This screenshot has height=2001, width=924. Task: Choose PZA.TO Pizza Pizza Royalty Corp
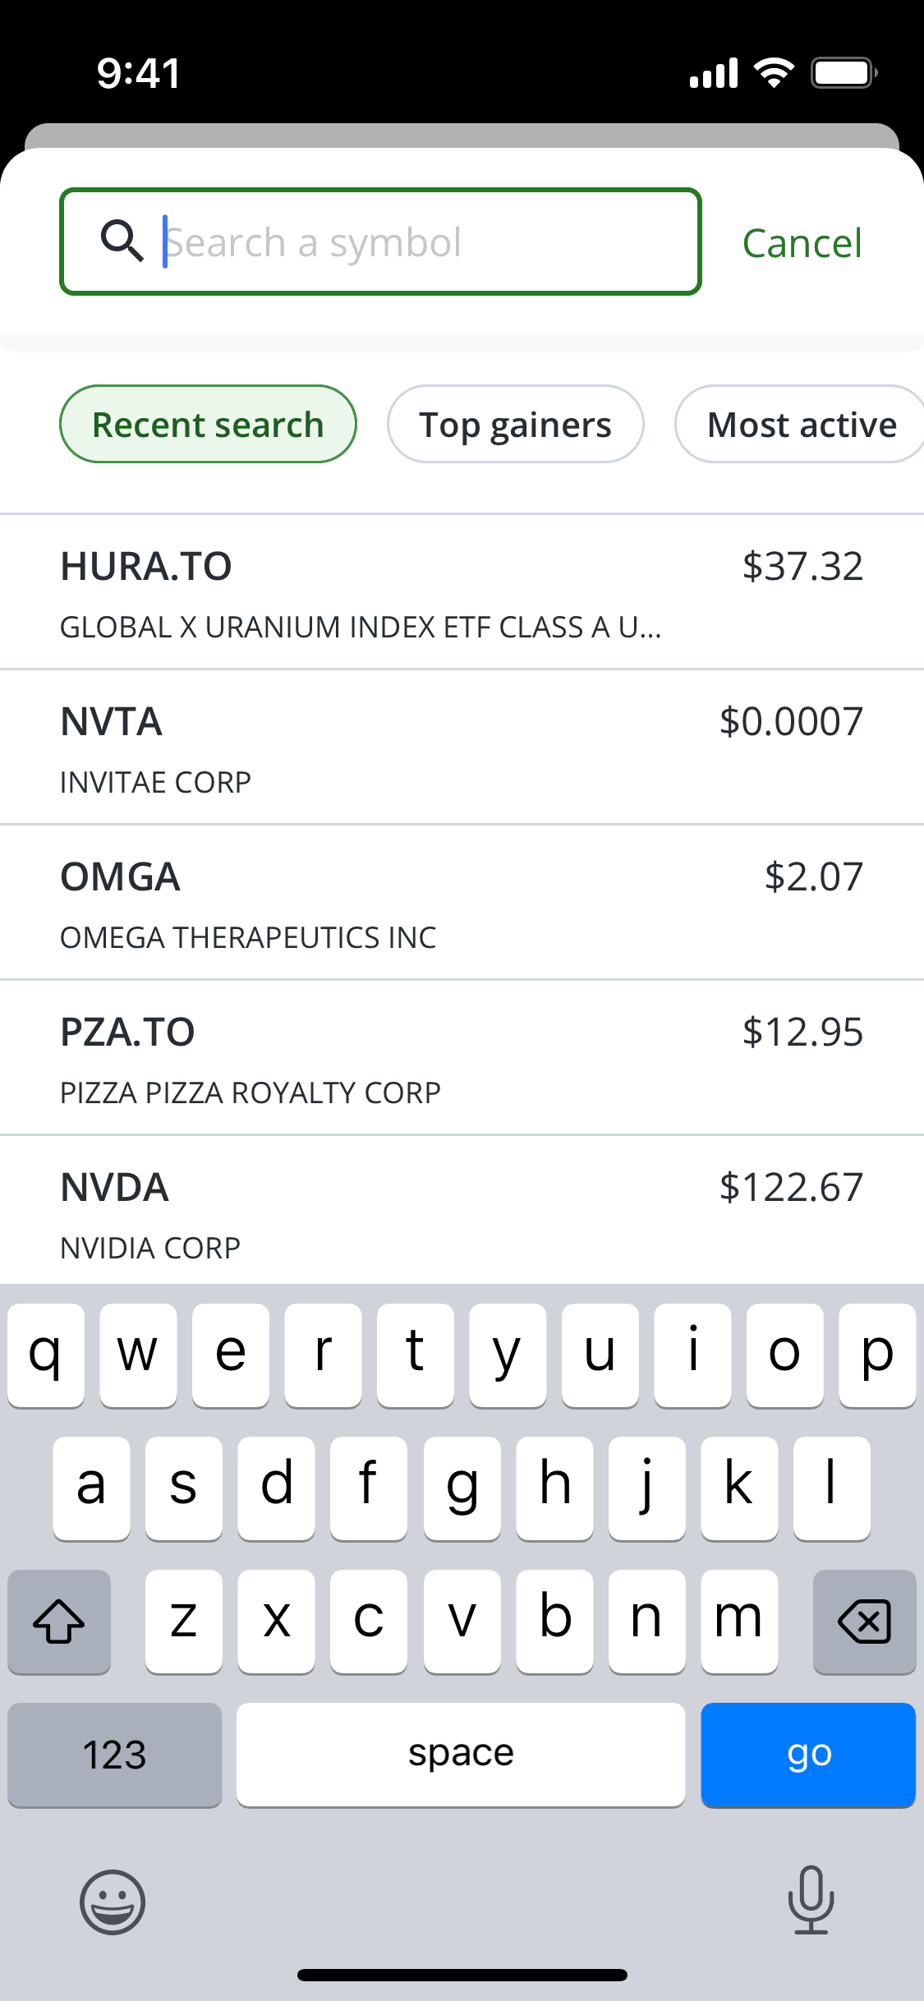coord(462,1059)
